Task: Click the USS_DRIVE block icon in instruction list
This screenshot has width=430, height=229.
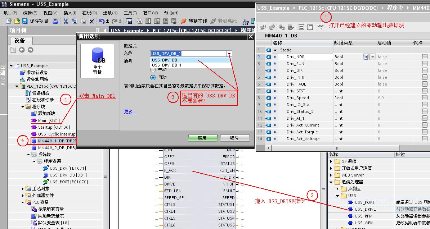Action: tap(350, 209)
